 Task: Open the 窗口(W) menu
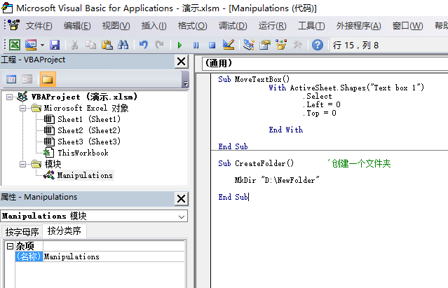point(407,26)
